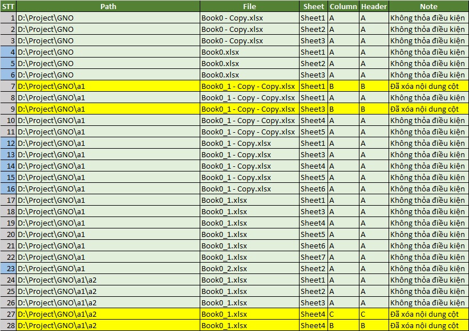
Task: Click Book0_2.xlsx file cell
Action: (x=249, y=268)
